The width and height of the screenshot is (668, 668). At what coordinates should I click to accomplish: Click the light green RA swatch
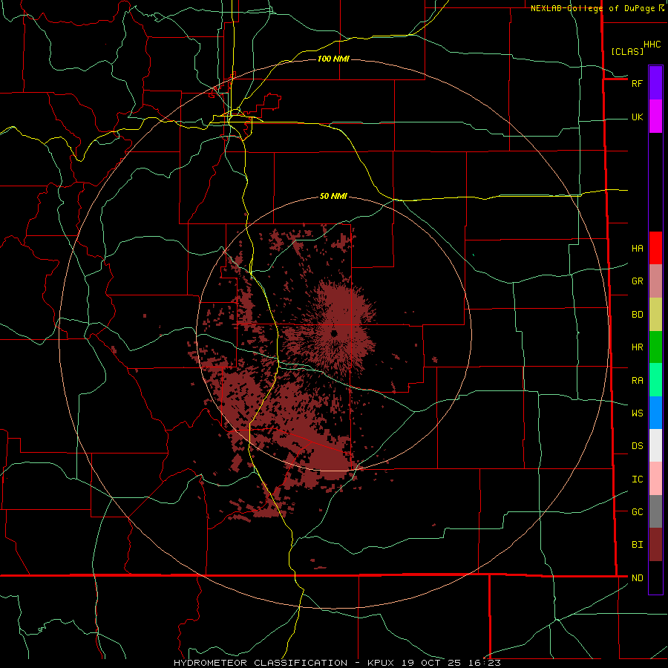[x=655, y=380]
